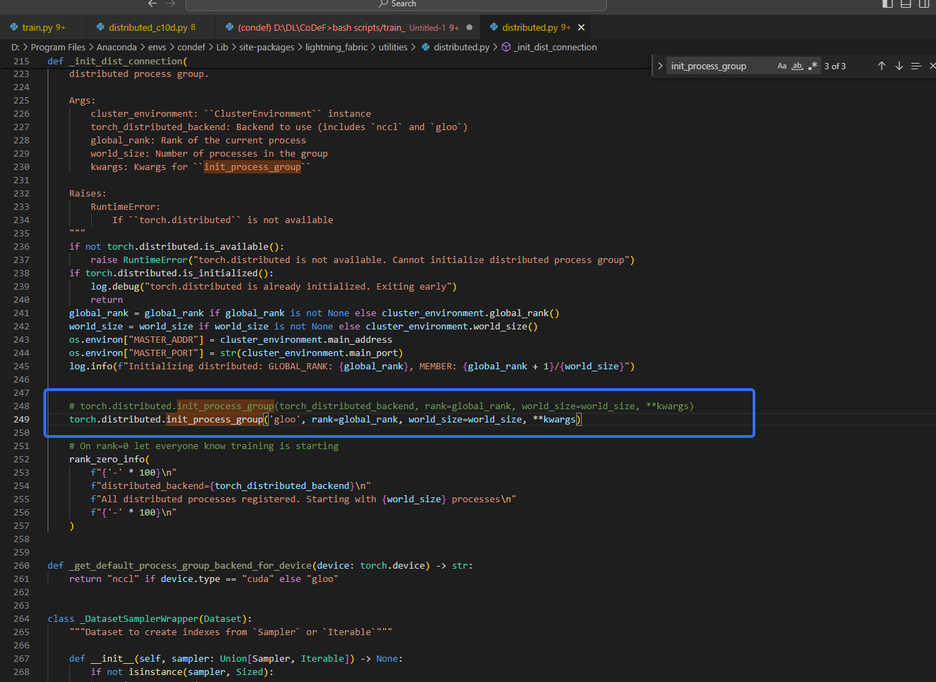
Task: Switch to train.py tab
Action: tap(43, 27)
